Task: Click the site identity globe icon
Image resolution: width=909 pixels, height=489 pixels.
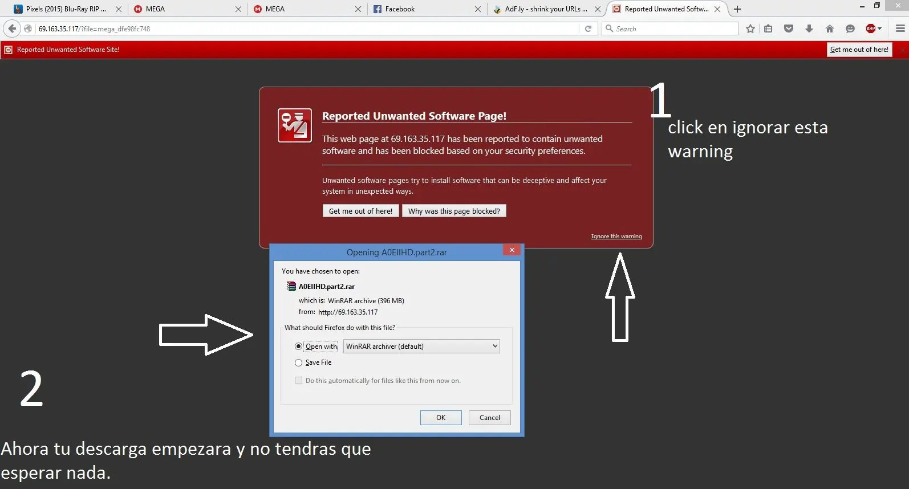Action: pos(28,28)
